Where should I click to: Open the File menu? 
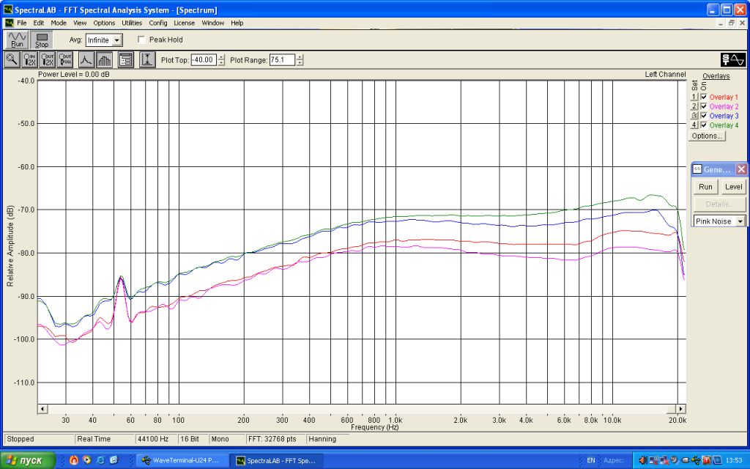click(x=22, y=23)
